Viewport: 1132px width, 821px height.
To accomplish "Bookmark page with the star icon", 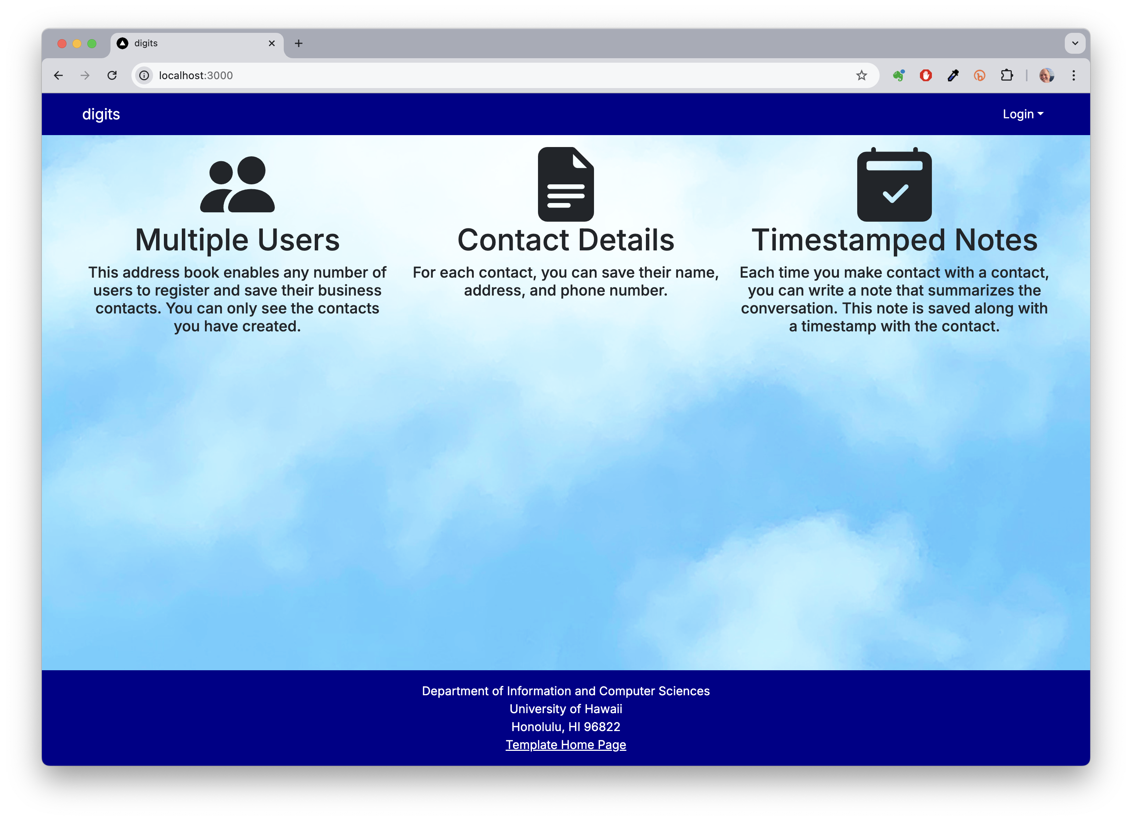I will (x=861, y=75).
